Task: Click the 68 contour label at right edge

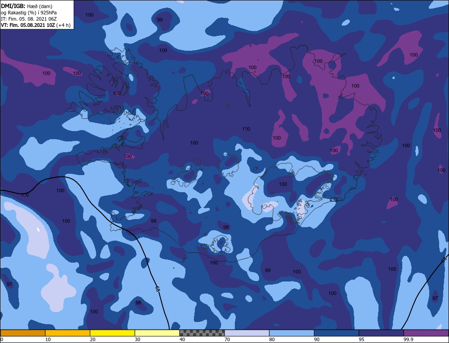Action: pos(444,259)
